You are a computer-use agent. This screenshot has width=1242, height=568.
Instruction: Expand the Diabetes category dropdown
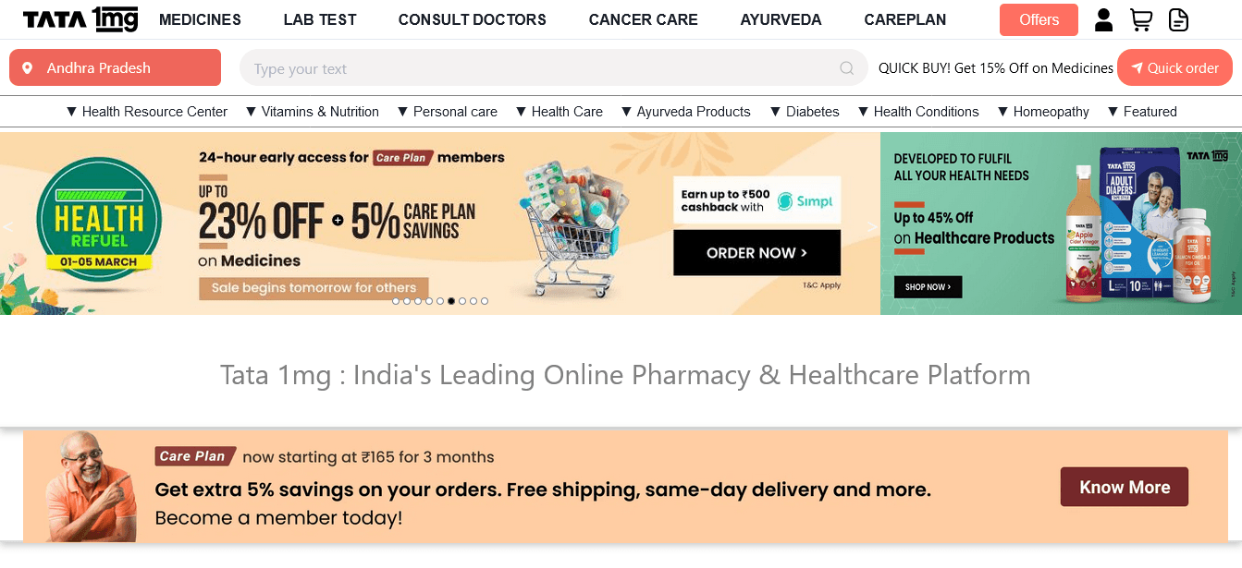point(805,112)
